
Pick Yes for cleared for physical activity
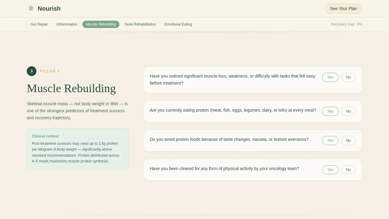(x=330, y=170)
